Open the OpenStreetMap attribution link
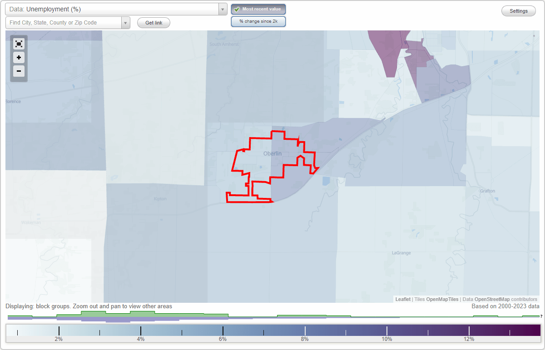This screenshot has height=350, width=545. tap(492, 299)
